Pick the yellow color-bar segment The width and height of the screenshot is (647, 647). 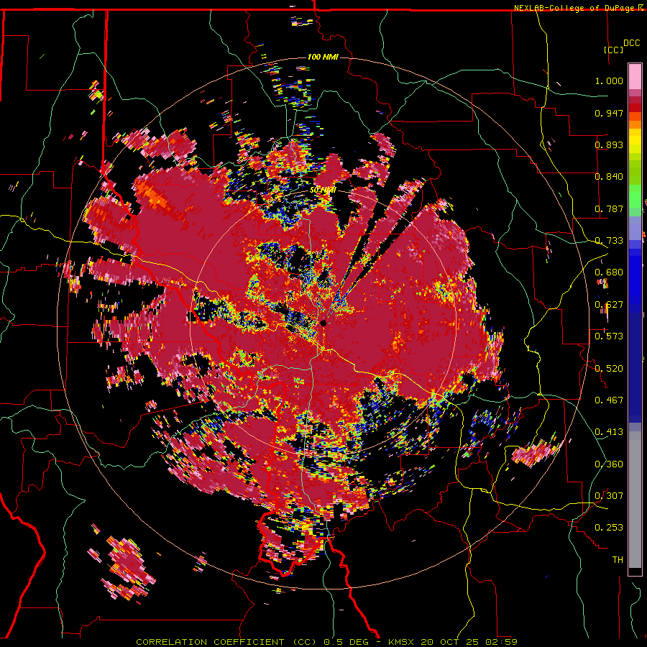tap(635, 141)
